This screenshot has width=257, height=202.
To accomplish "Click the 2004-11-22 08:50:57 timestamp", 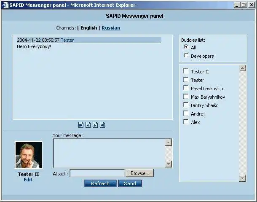I will tap(38, 40).
